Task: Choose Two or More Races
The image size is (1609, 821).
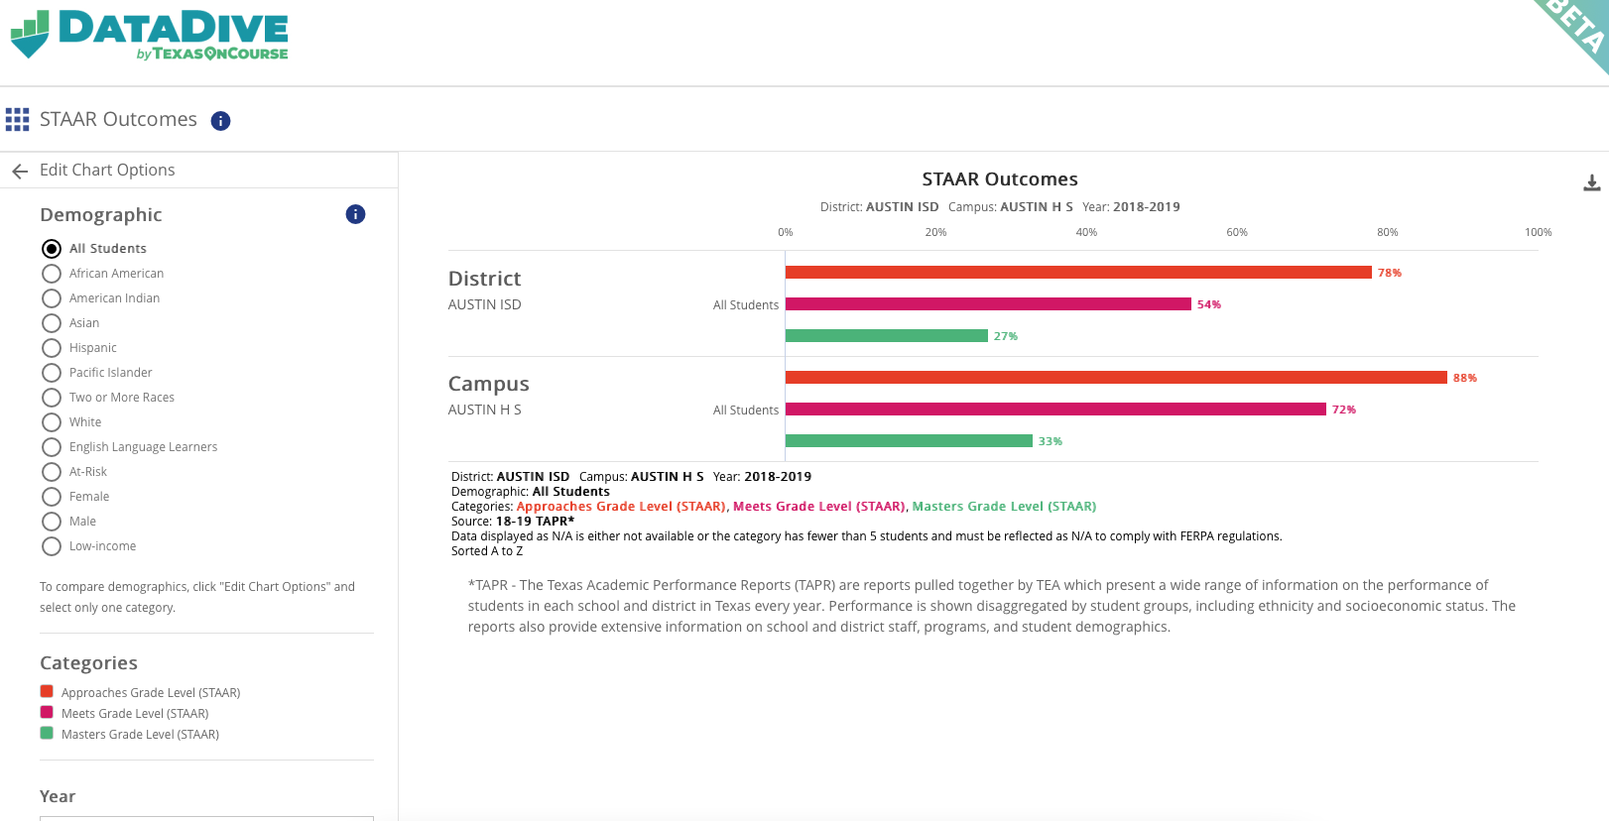Action: coord(52,398)
